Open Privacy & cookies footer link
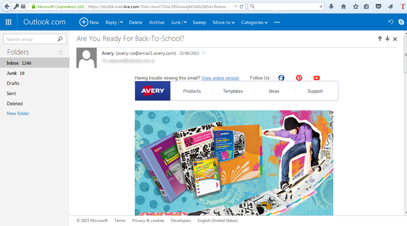Image resolution: width=407 pixels, height=226 pixels. (148, 221)
